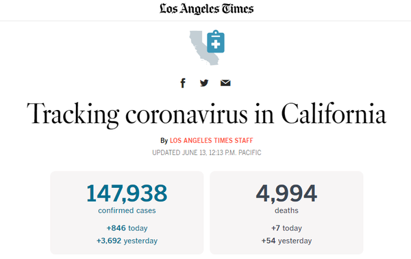411x259 pixels.
Task: Share the article on Twitter
Action: [x=204, y=83]
